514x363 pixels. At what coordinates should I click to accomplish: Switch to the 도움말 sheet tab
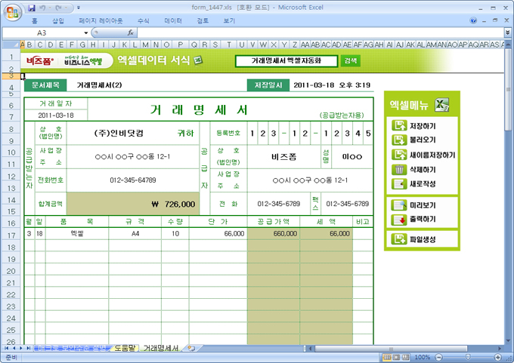coord(125,349)
